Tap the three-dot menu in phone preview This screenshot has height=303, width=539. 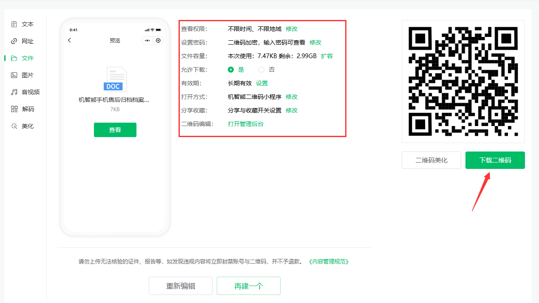(148, 40)
